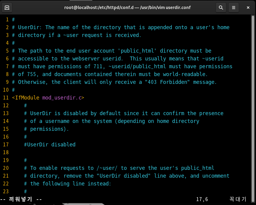Click 'webserver userid' on line 6
The width and height of the screenshot is (256, 205).
97,59
